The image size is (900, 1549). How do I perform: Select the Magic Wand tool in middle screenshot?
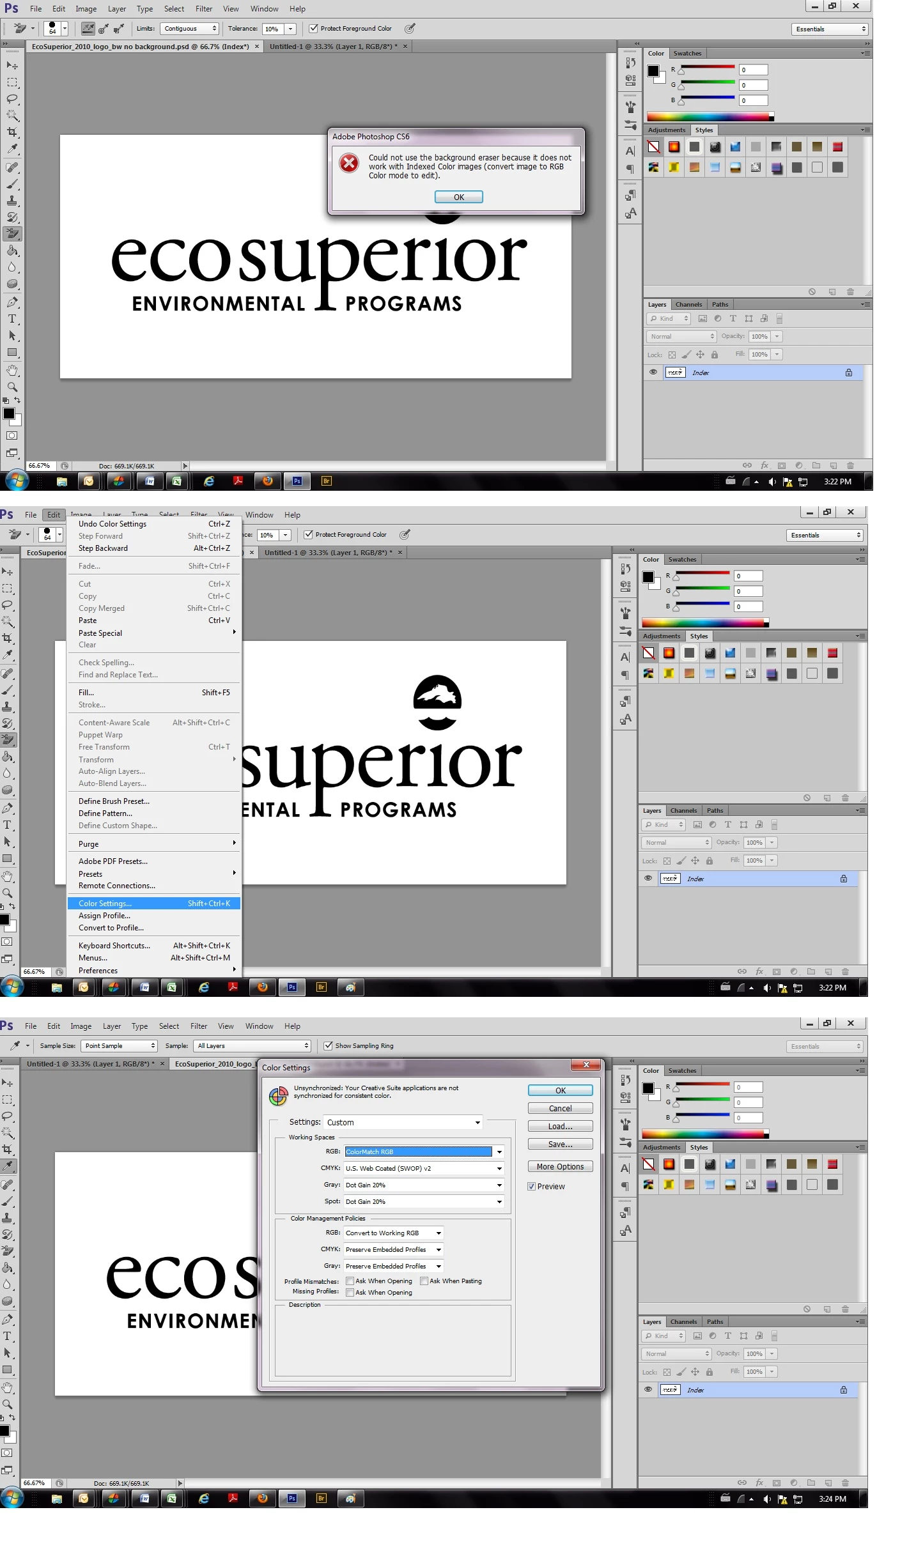(x=7, y=621)
